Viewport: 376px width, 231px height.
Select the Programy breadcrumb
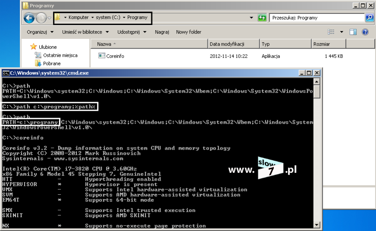137,18
